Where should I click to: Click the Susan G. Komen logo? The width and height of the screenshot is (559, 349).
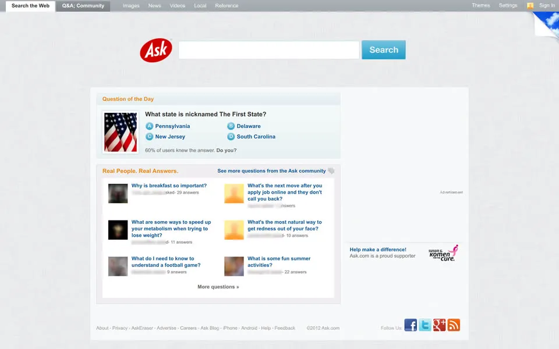click(x=443, y=253)
